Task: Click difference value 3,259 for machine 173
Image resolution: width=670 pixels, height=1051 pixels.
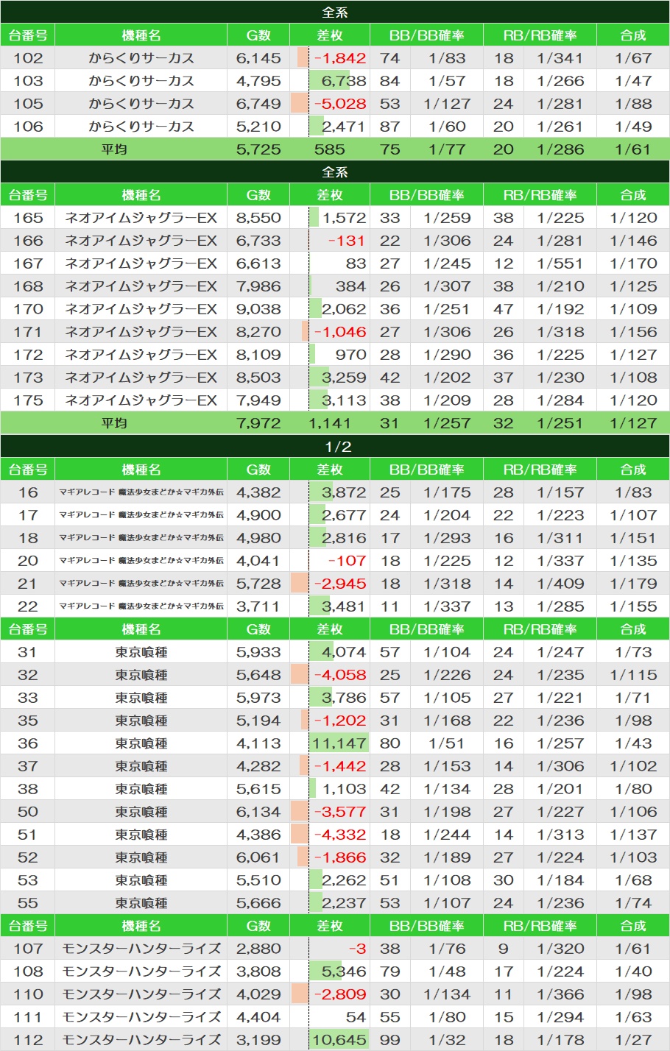Action: pyautogui.click(x=344, y=378)
